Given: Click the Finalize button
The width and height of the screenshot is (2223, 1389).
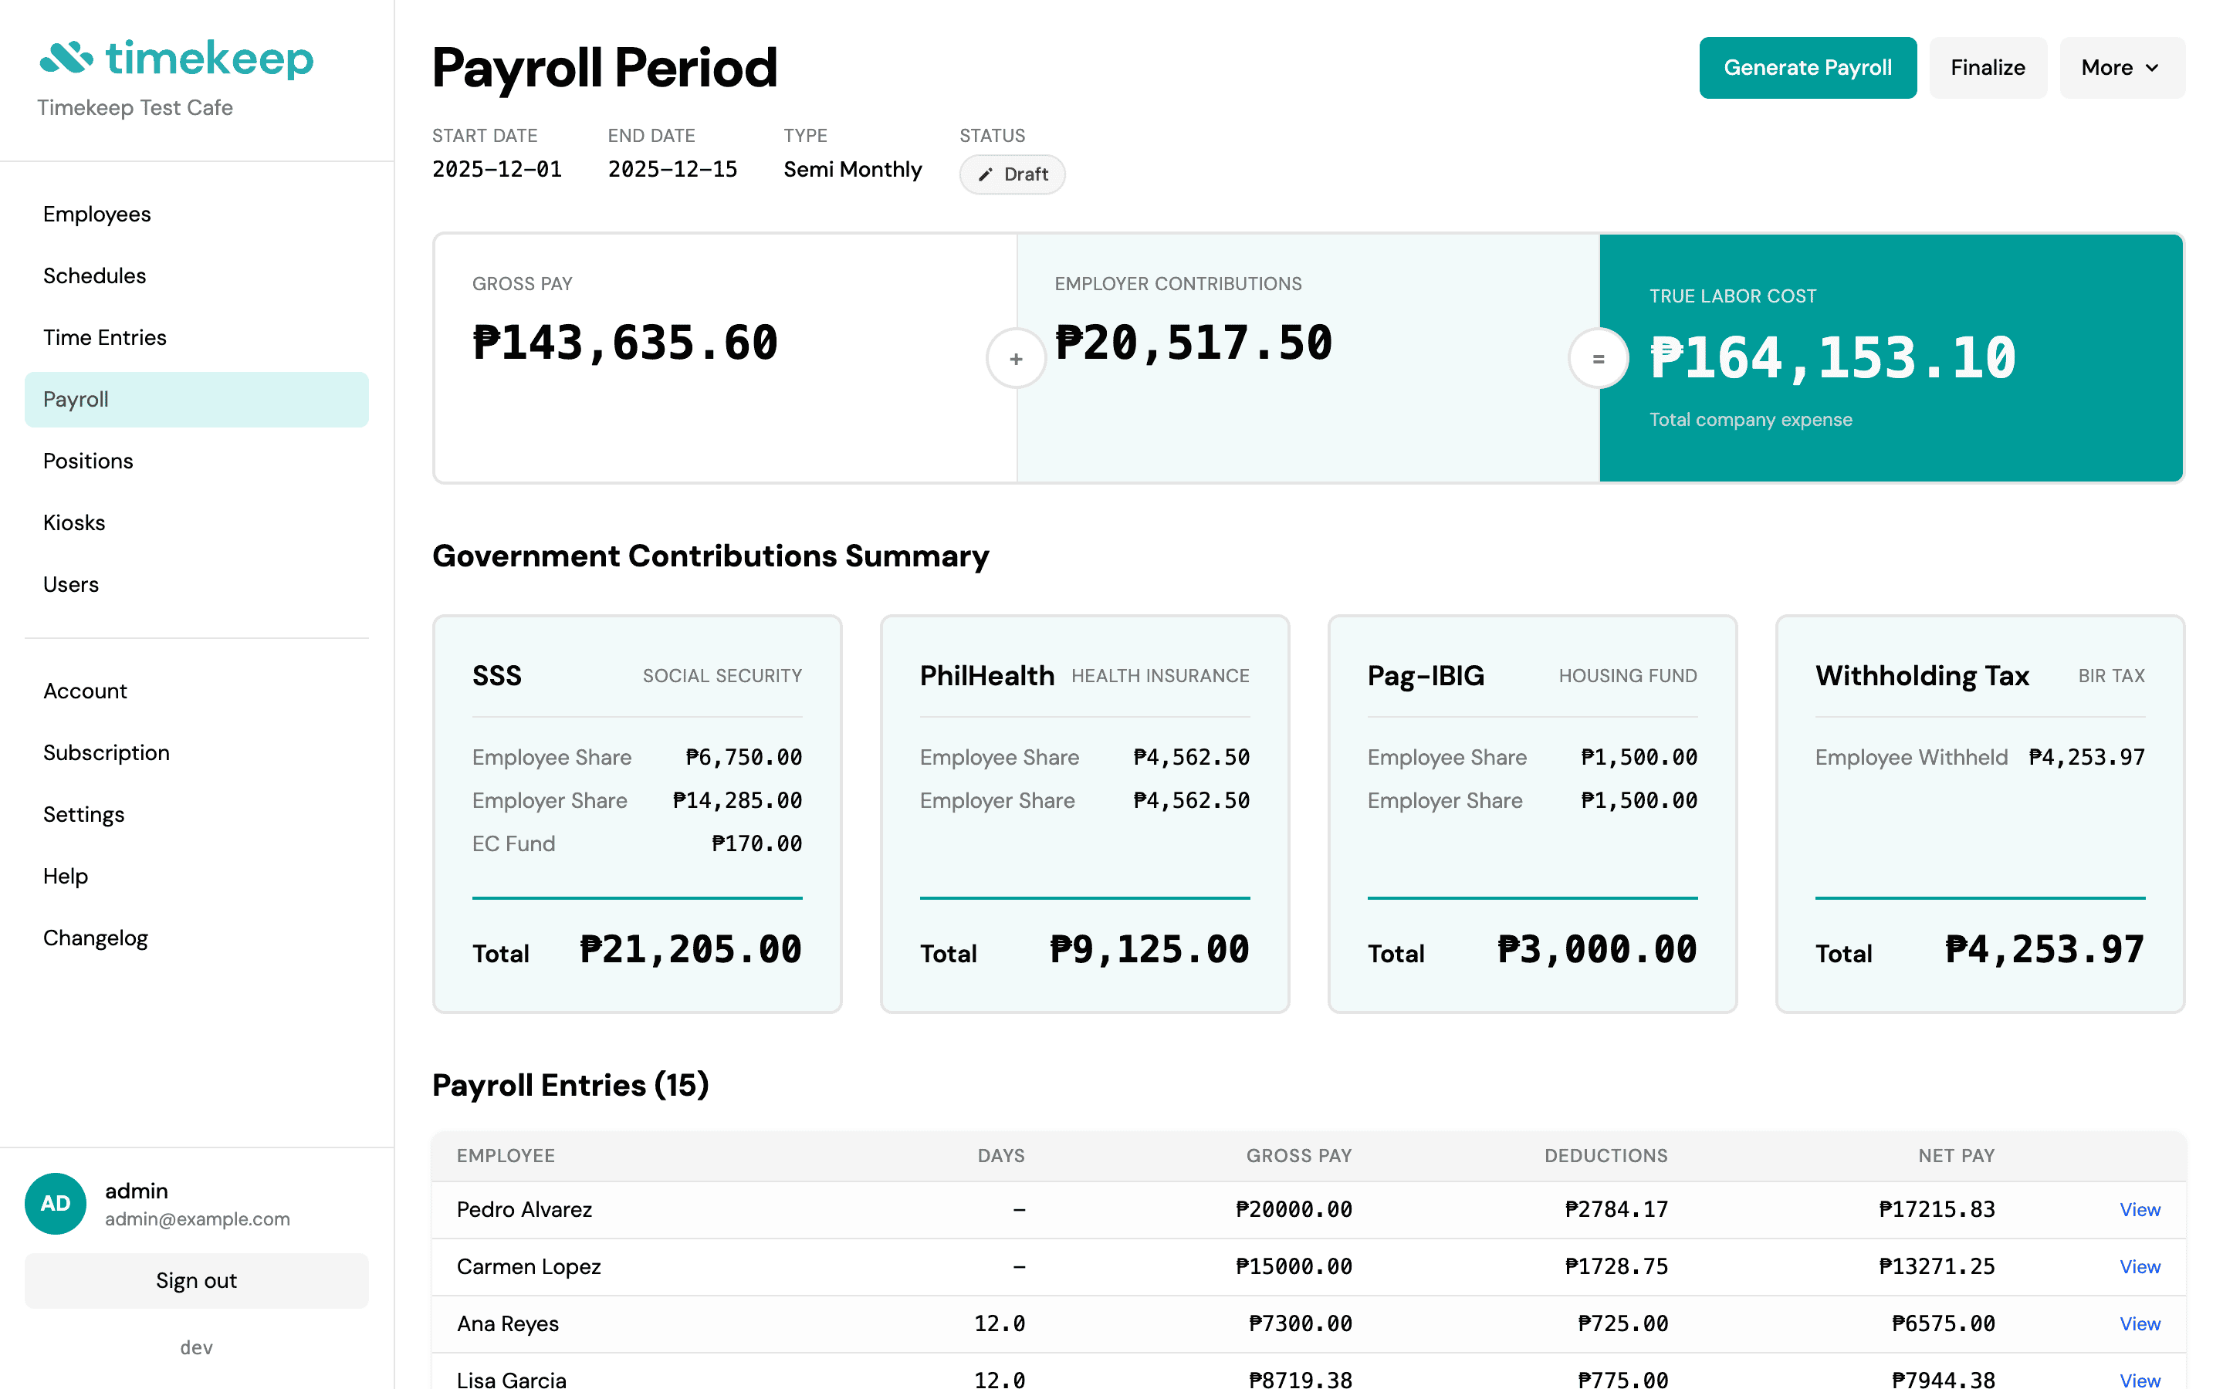Looking at the screenshot, I should coord(1988,67).
